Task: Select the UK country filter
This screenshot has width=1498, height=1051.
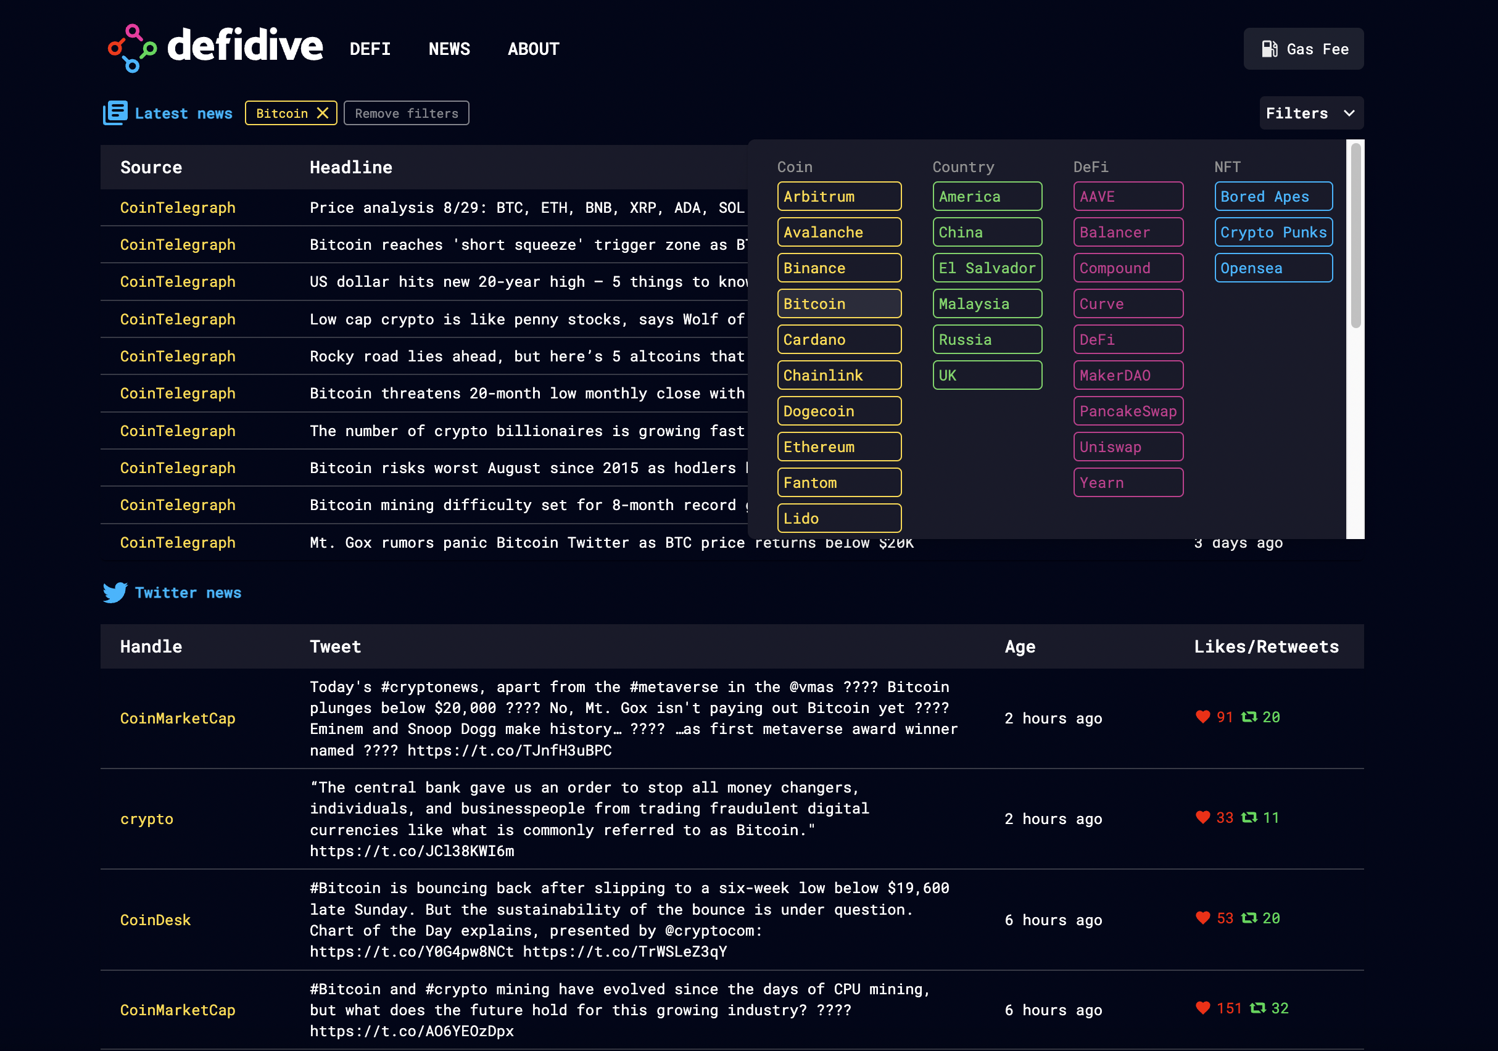Action: click(987, 375)
